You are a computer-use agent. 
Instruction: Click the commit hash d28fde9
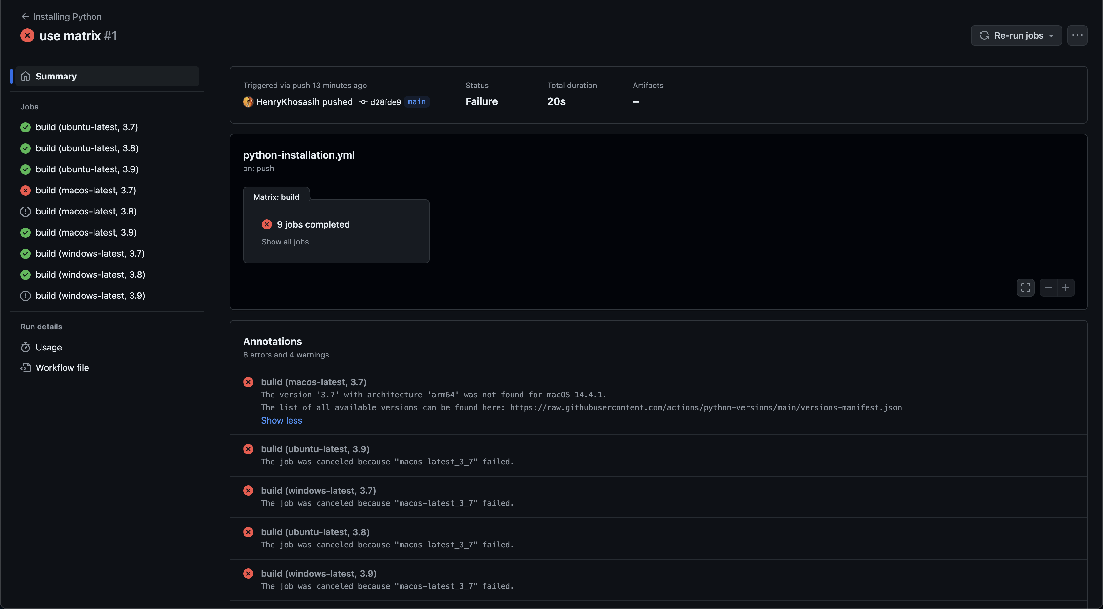(x=385, y=102)
